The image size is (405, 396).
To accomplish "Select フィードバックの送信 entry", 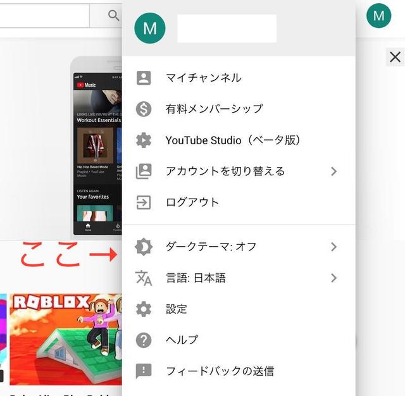I will (x=239, y=371).
